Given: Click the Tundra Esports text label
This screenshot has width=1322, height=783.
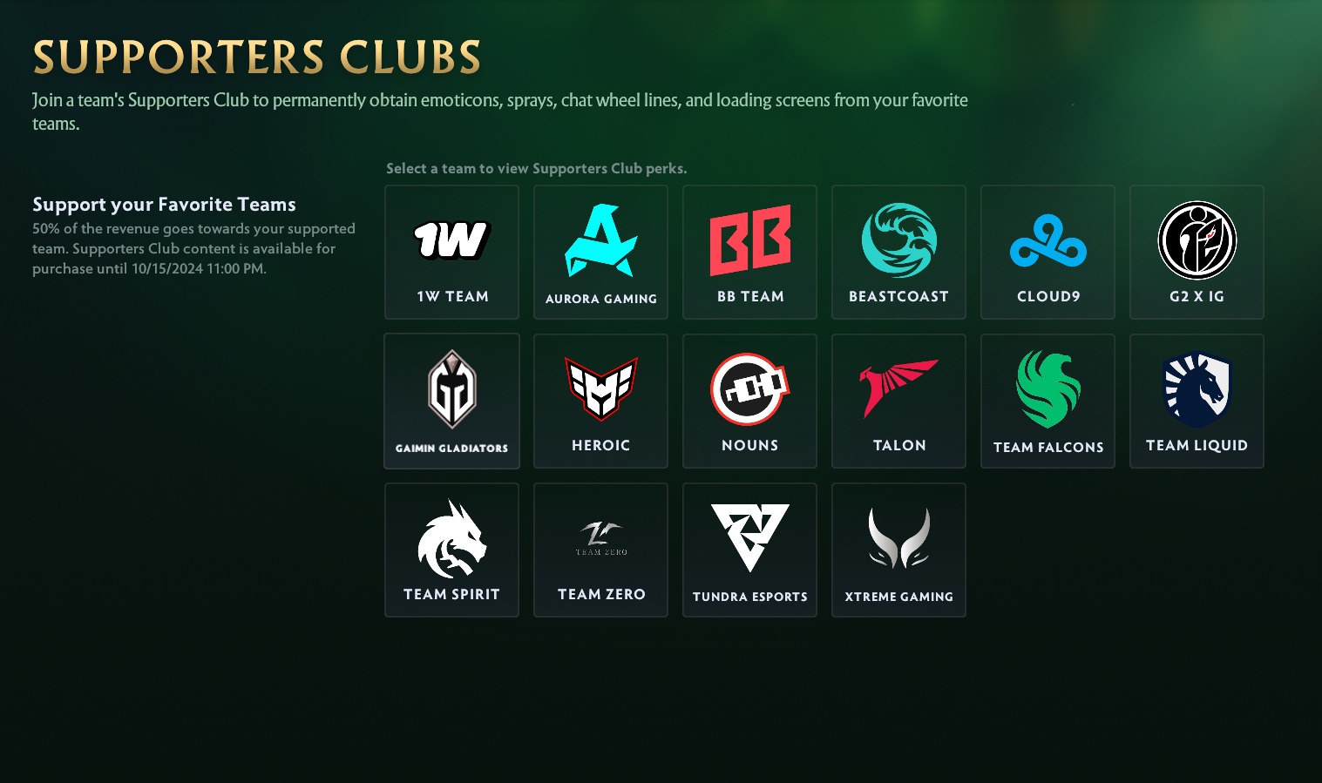Looking at the screenshot, I should (x=750, y=597).
